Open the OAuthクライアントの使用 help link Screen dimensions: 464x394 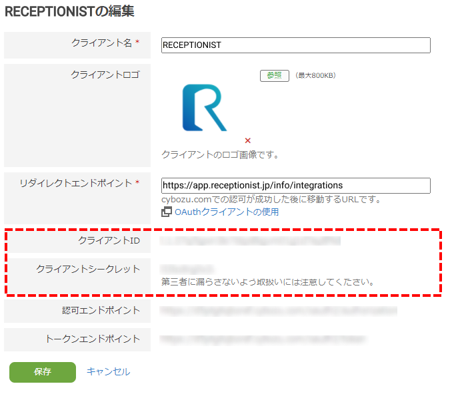[x=226, y=212]
